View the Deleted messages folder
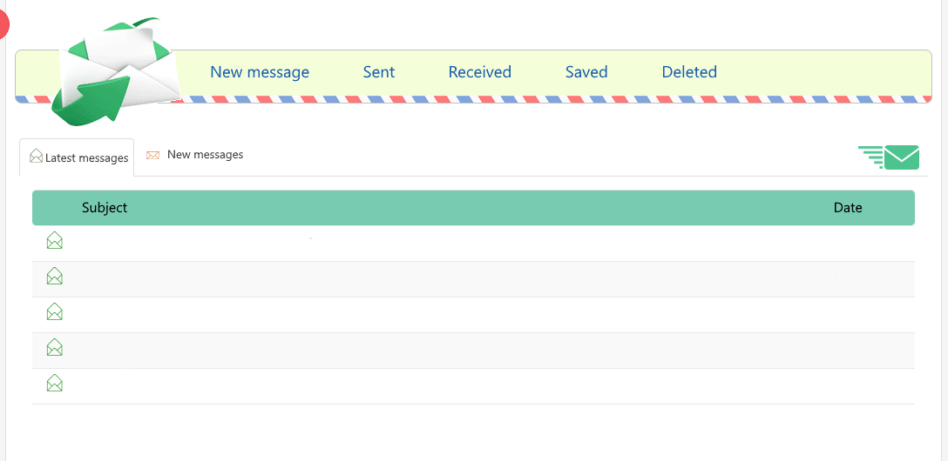948x461 pixels. pyautogui.click(x=689, y=72)
